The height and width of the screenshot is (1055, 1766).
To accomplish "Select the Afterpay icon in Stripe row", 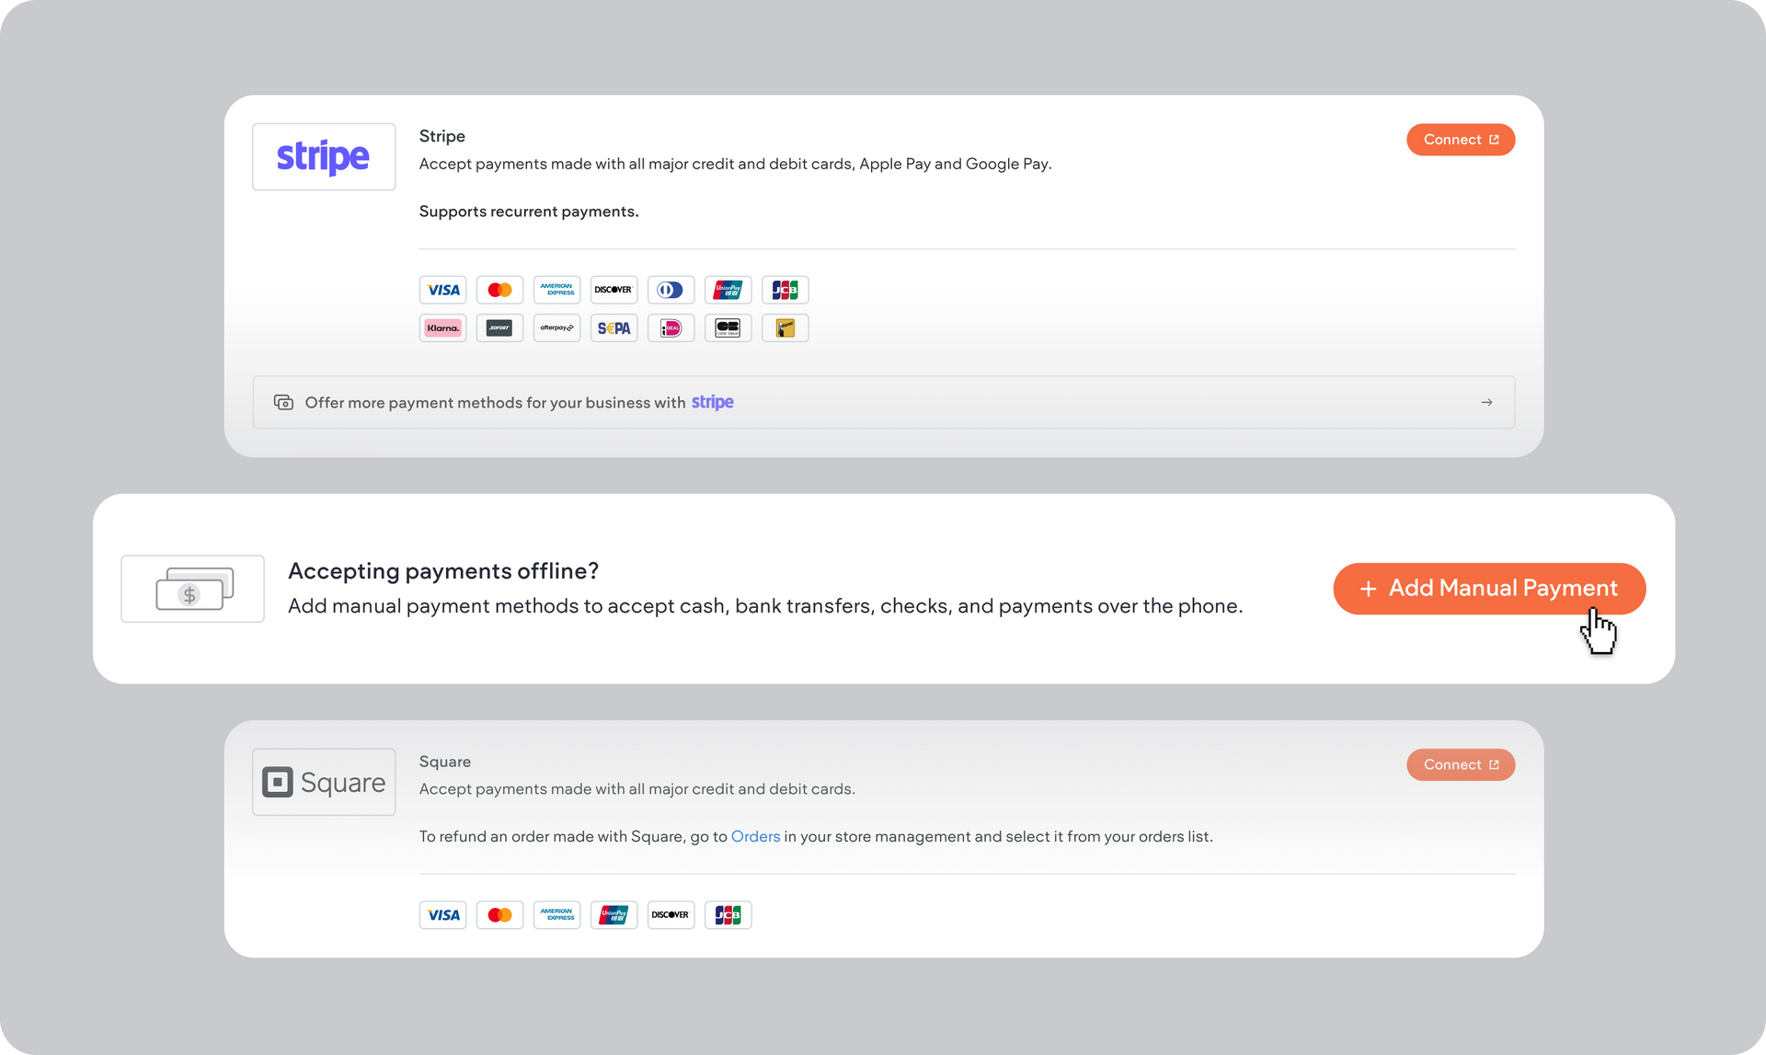I will [556, 327].
